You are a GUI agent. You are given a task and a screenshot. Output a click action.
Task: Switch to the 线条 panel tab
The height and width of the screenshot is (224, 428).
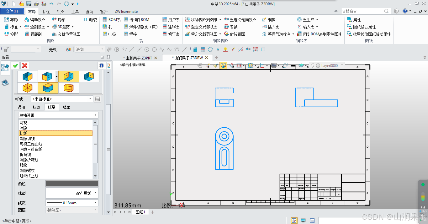click(x=51, y=107)
